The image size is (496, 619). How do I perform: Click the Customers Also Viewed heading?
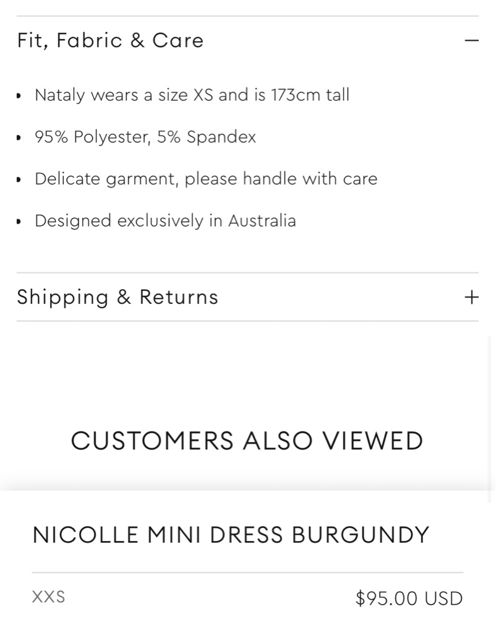[247, 441]
